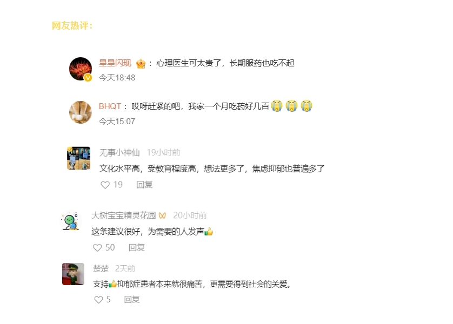Image resolution: width=453 pixels, height=324 pixels.
Task: Click the crown badge beside 星星闪现
Action: click(x=141, y=64)
